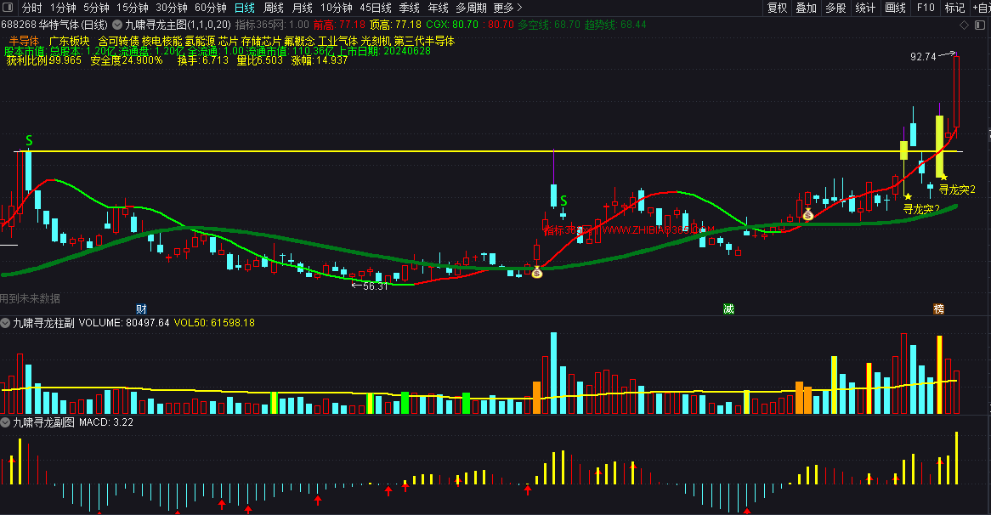Viewport: 991px width, 515px height.
Task: Open the 核电核能 concept link
Action: click(x=162, y=41)
